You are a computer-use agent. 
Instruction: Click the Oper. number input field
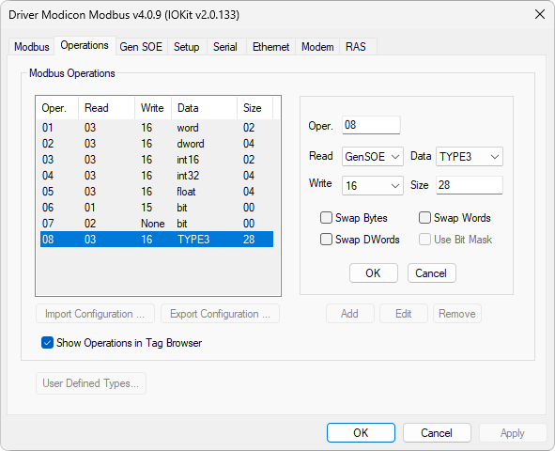pyautogui.click(x=371, y=125)
